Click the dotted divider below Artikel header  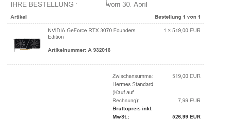coord(106,23)
